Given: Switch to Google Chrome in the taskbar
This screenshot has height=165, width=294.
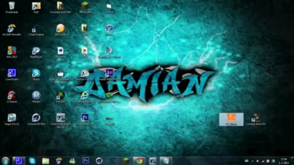Looking at the screenshot, I should click(139, 161).
